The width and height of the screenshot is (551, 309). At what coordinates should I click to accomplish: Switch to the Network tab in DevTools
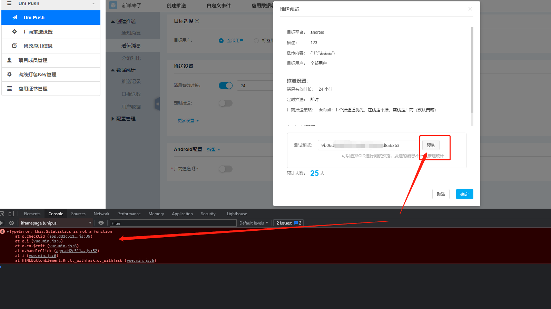tap(101, 214)
